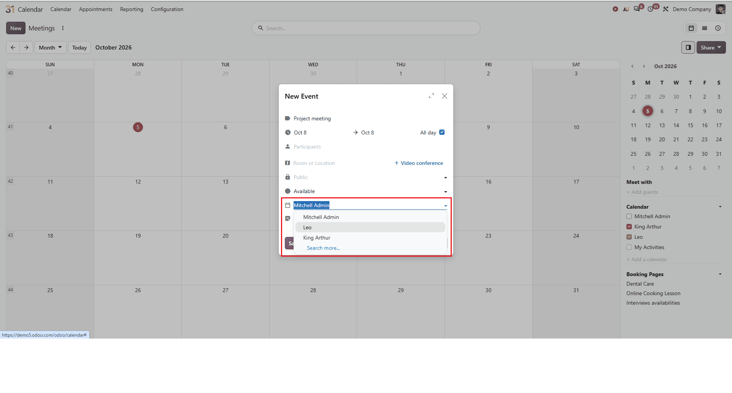Open the activities clock icon in top bar

coord(651,9)
